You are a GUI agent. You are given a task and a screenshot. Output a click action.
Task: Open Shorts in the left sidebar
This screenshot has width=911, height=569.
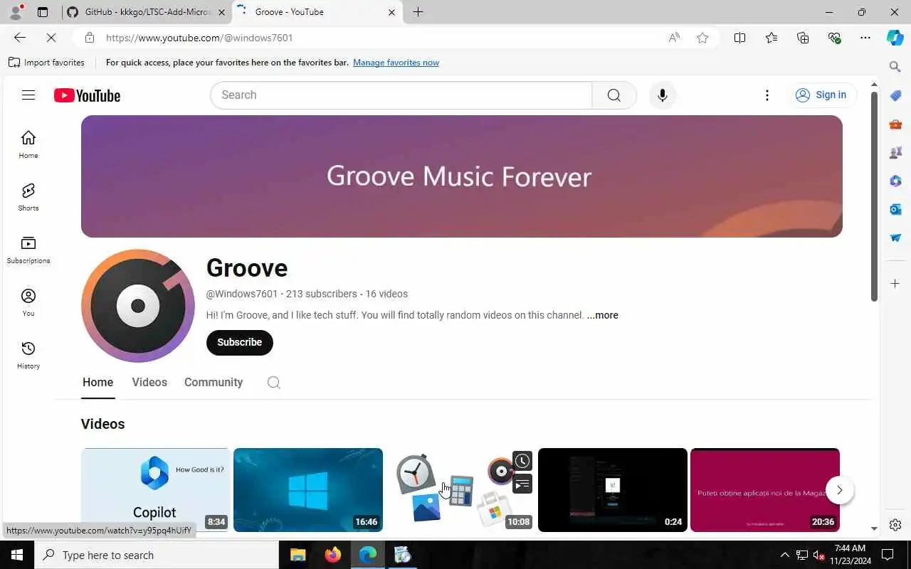point(28,197)
